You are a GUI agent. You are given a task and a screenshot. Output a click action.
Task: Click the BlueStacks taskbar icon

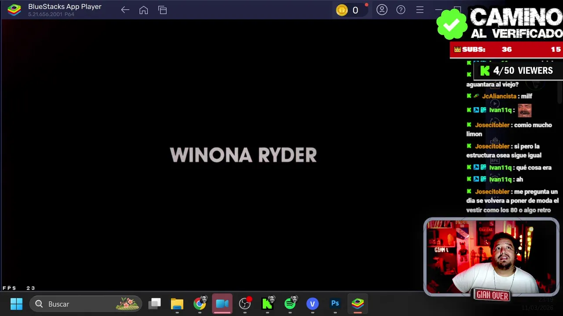point(358,304)
